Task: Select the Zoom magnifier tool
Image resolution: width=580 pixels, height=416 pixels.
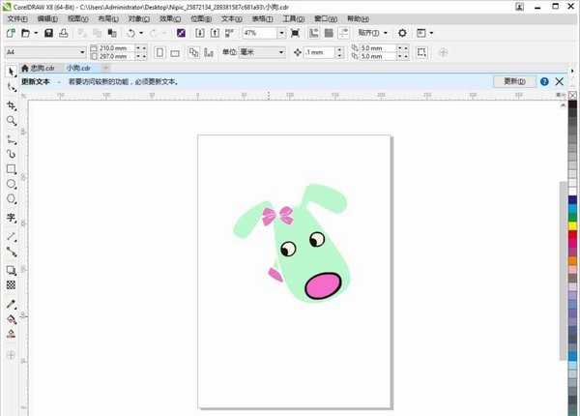Action: point(11,120)
